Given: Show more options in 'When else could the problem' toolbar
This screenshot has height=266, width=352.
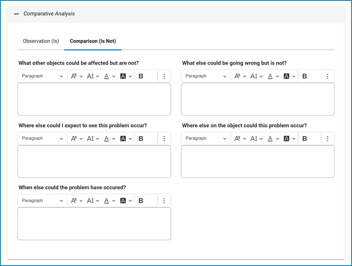Looking at the screenshot, I should pos(164,201).
